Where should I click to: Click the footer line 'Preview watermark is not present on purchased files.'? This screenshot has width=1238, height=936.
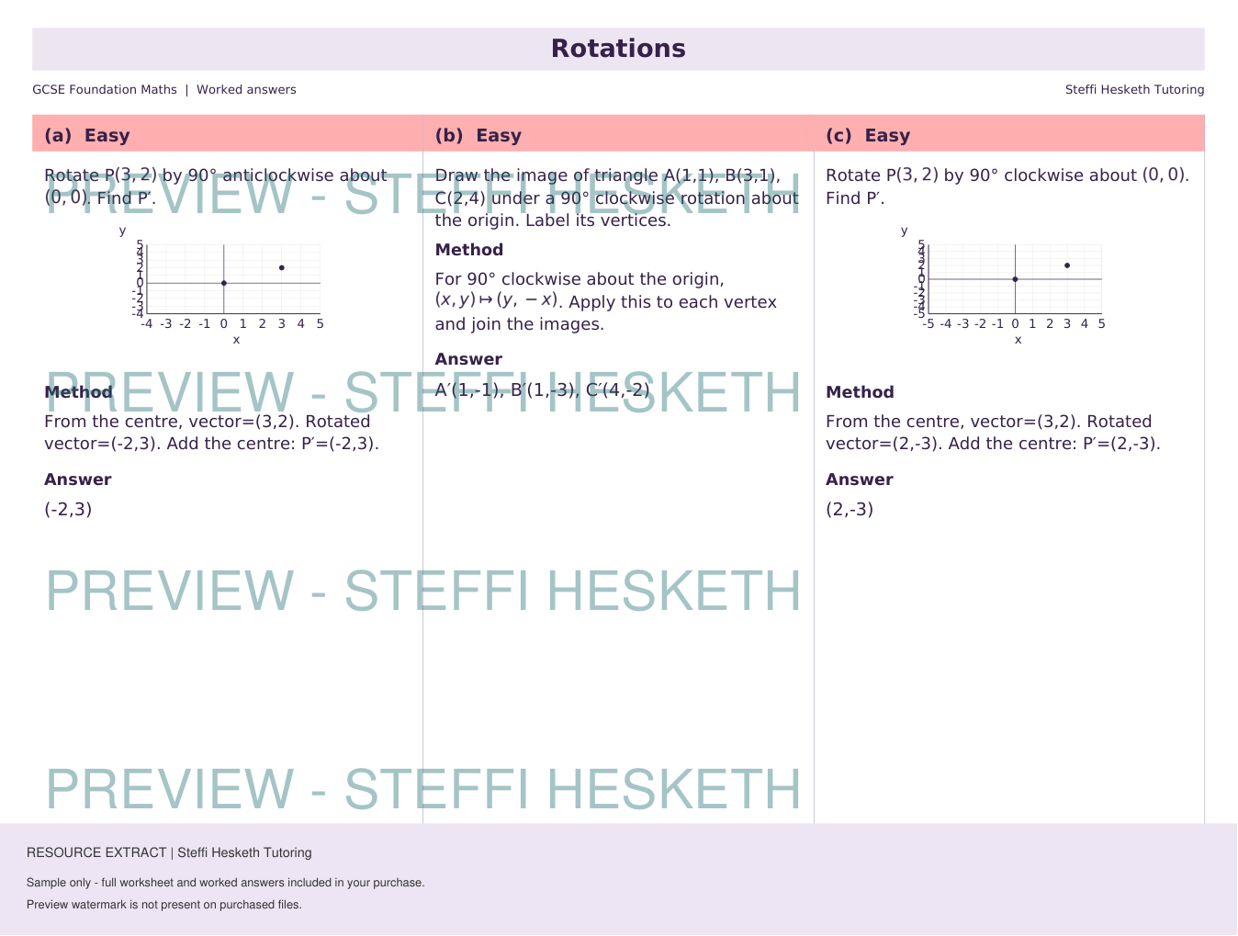pyautogui.click(x=164, y=905)
